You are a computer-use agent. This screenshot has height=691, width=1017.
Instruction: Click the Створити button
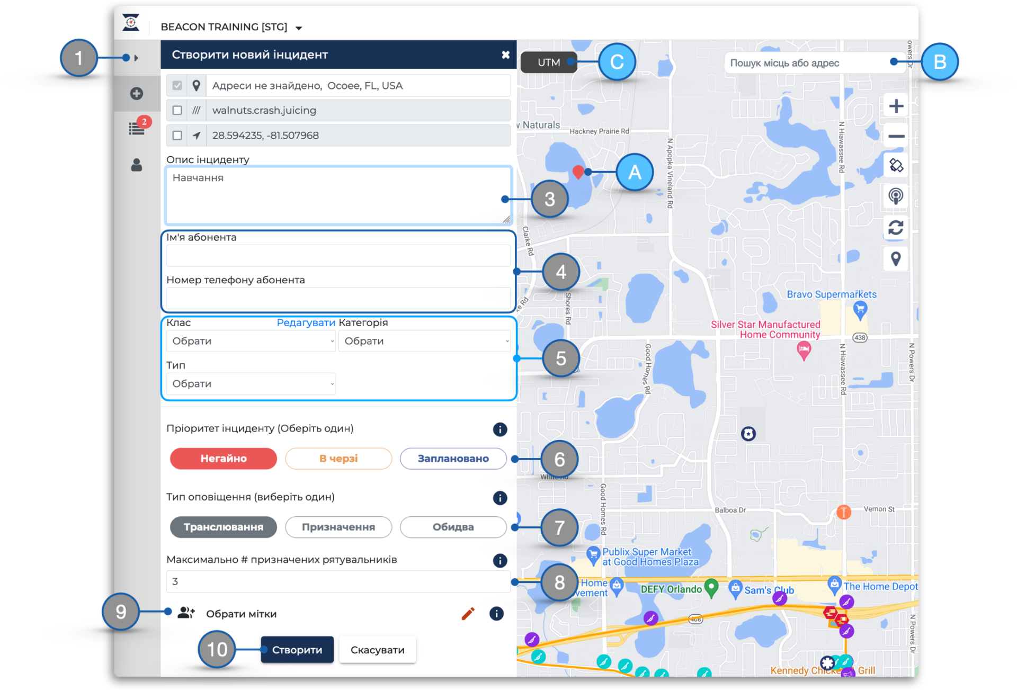coord(297,650)
